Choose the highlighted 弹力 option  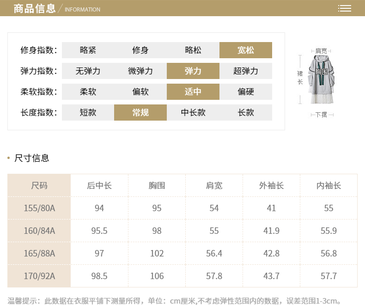tap(193, 71)
